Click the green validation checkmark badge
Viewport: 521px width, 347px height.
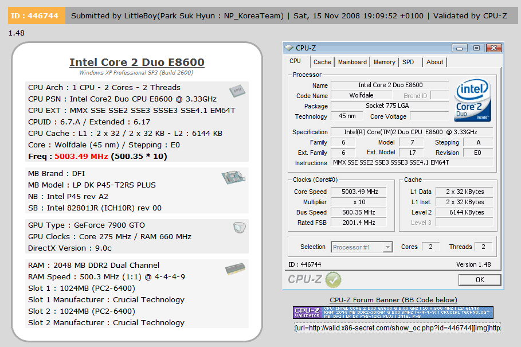coord(333,279)
